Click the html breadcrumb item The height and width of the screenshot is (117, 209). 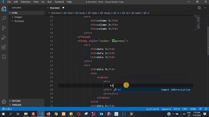(70, 13)
